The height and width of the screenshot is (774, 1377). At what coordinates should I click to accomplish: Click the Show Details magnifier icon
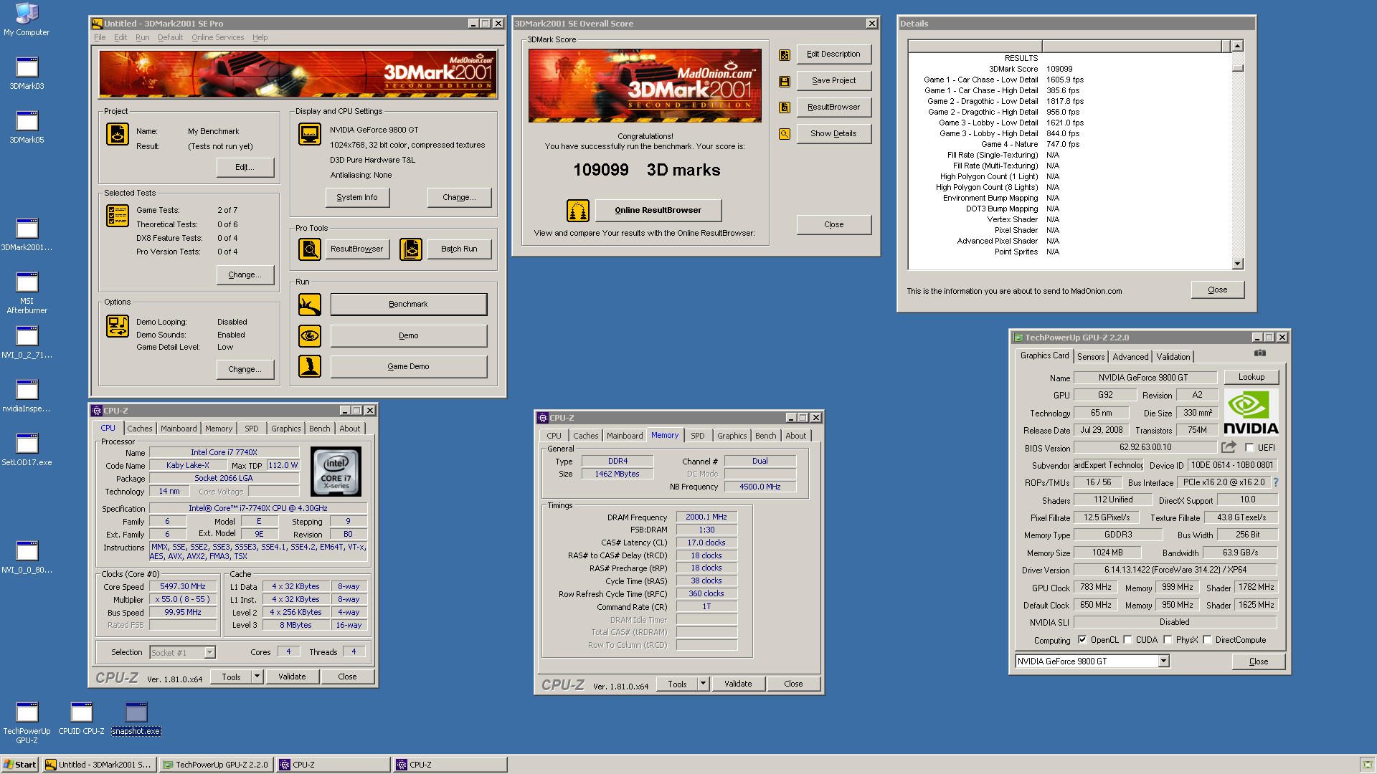pyautogui.click(x=785, y=134)
